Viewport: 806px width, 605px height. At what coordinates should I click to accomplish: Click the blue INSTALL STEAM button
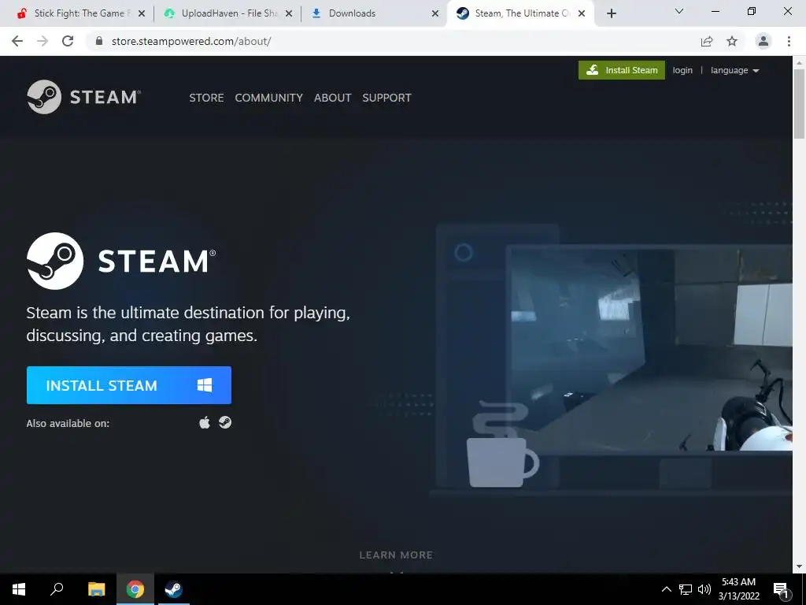[x=129, y=385]
